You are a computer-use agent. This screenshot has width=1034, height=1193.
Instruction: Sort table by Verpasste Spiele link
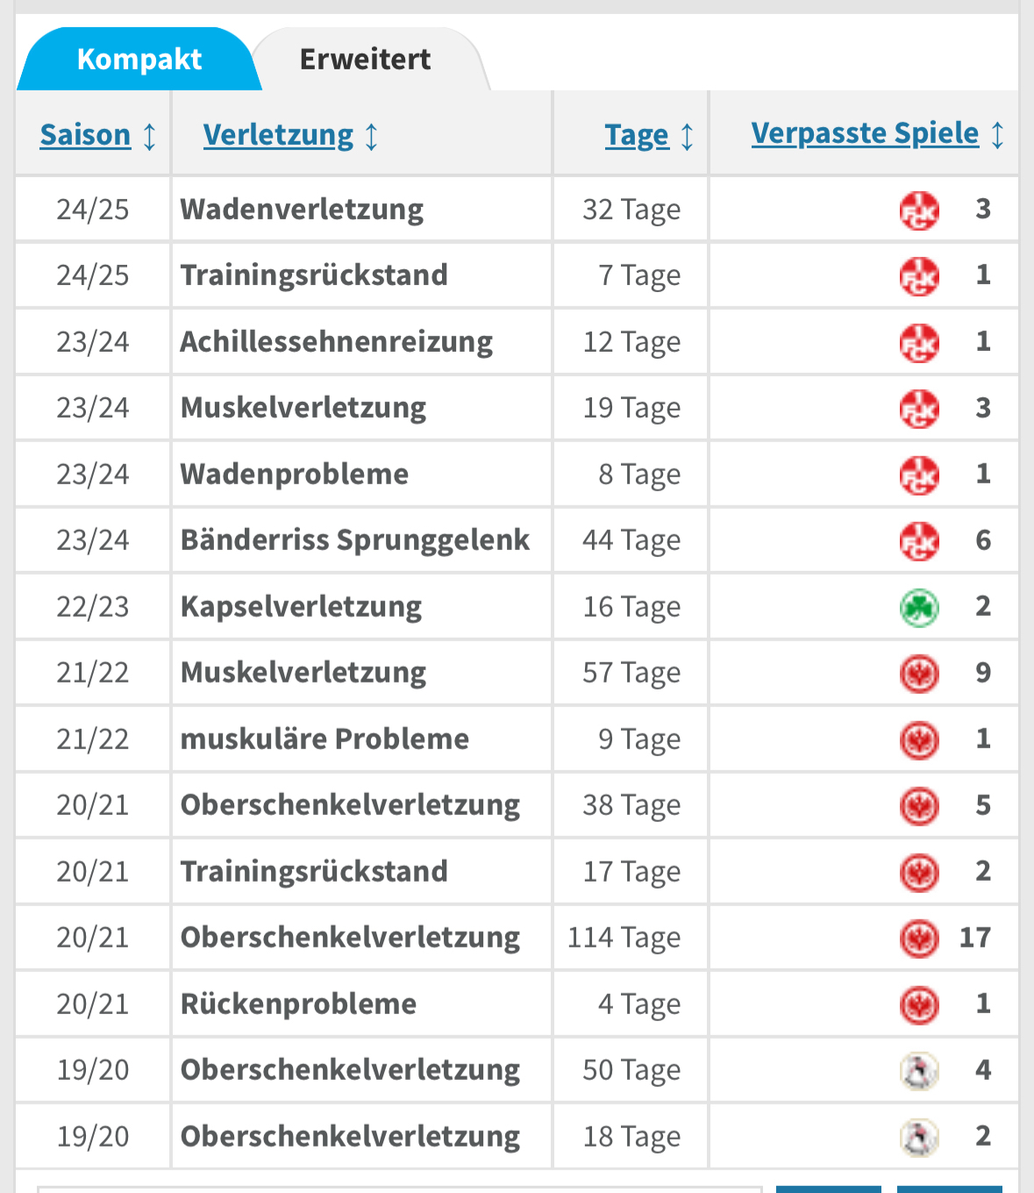[865, 133]
